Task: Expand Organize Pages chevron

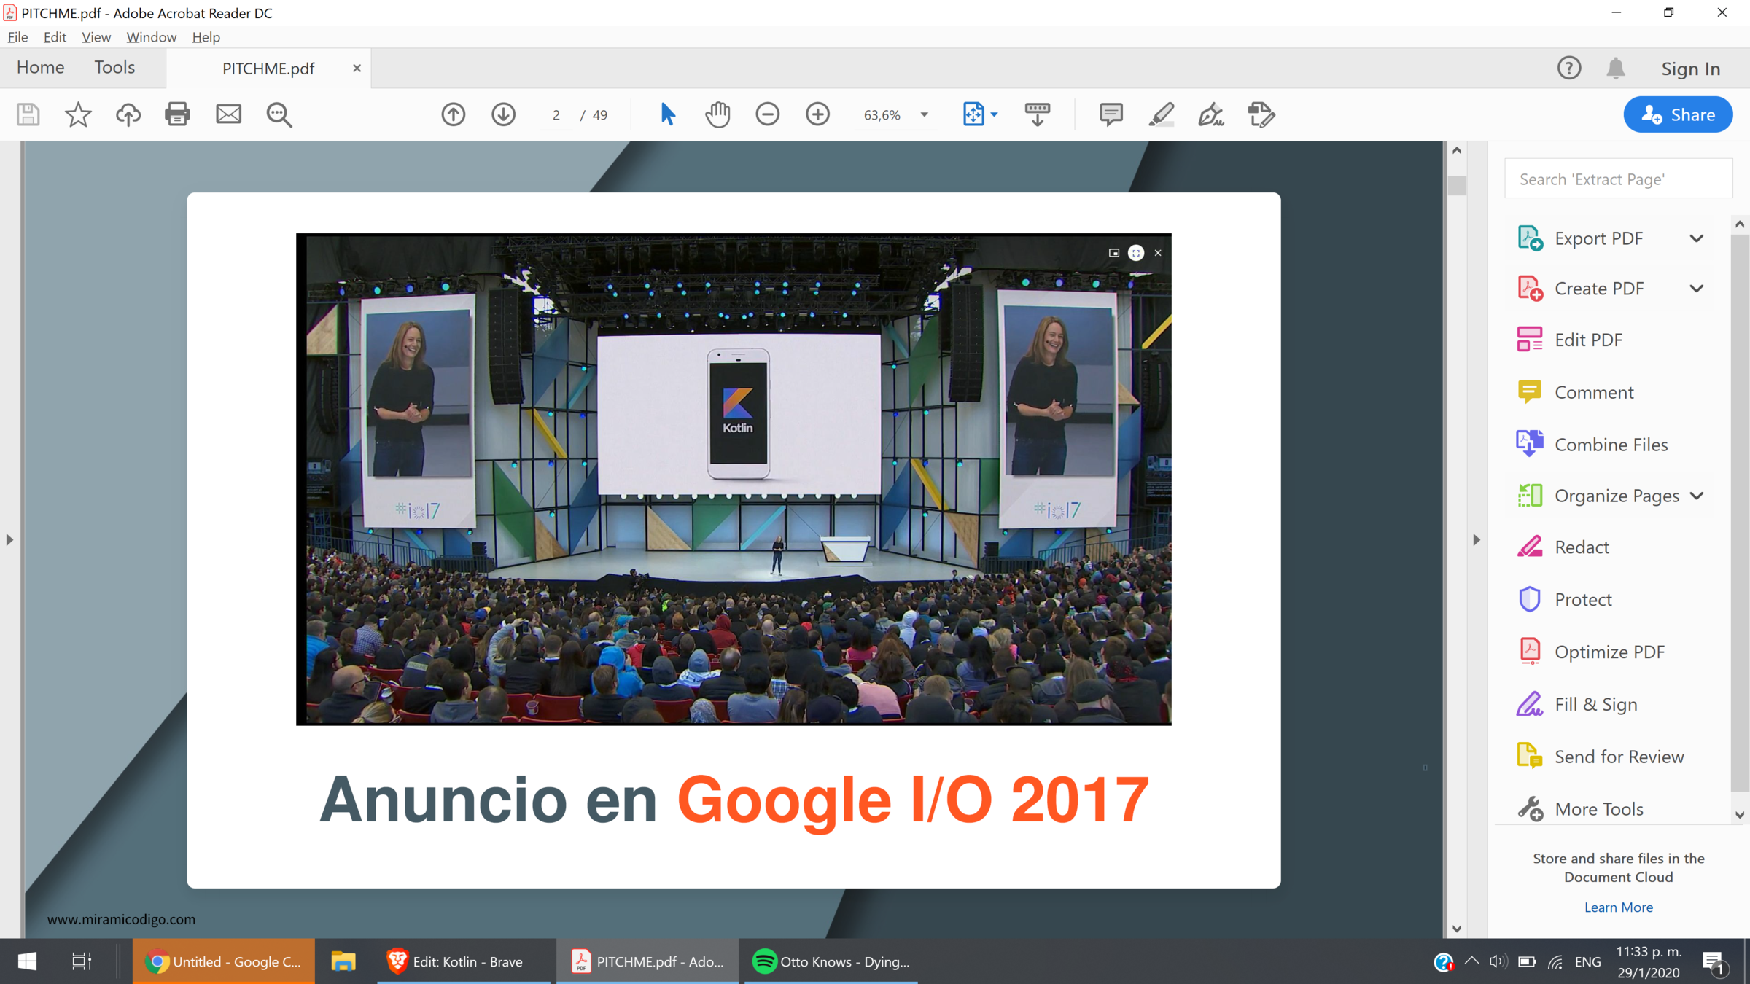Action: (x=1697, y=496)
